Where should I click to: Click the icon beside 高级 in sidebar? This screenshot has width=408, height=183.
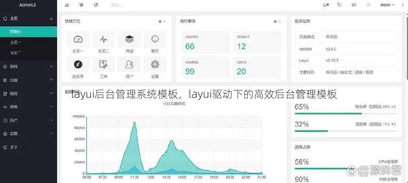click(5, 107)
